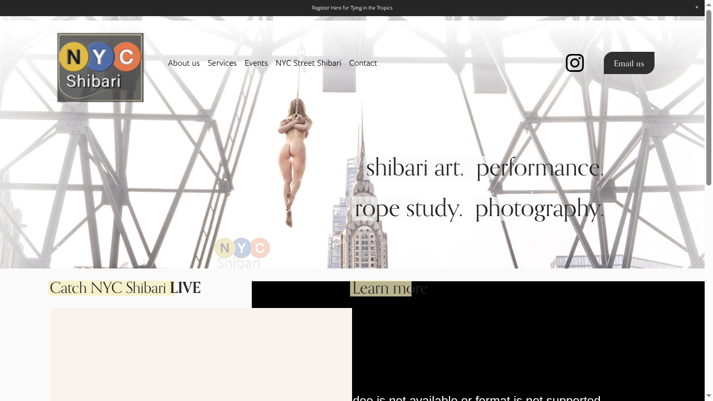Image resolution: width=713 pixels, height=401 pixels.
Task: Open the About us page
Action: pos(183,63)
